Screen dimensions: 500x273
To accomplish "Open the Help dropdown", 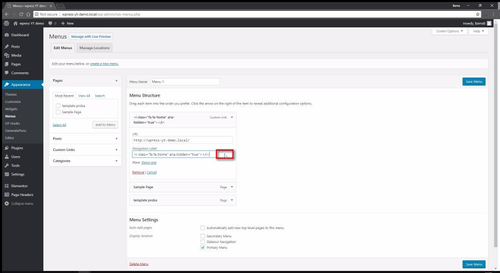I will 478,32.
